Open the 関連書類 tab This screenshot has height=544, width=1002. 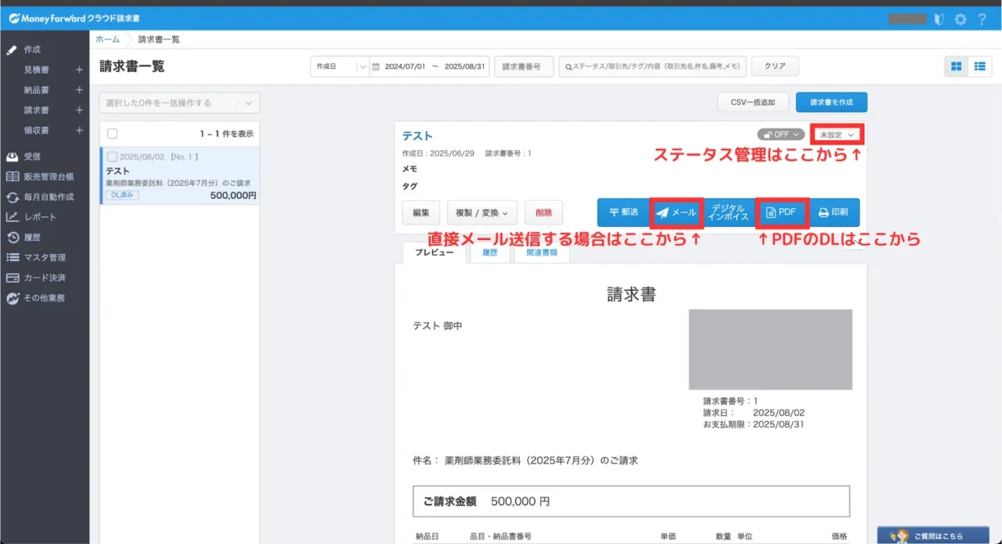[x=541, y=253]
